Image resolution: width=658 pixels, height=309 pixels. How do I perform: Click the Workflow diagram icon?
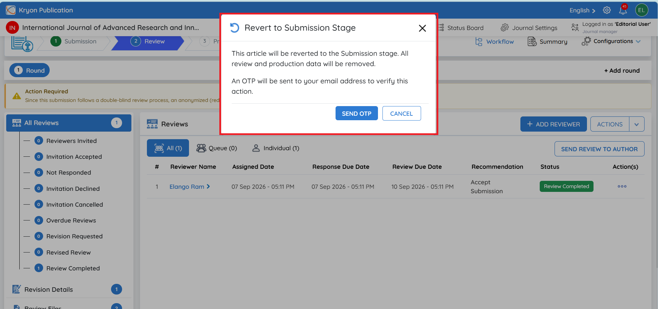(479, 42)
